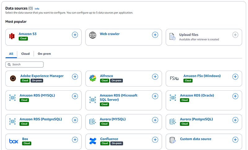Screen dimensions: 248x150
Task: Open the Alfresco link
Action: tap(106, 76)
